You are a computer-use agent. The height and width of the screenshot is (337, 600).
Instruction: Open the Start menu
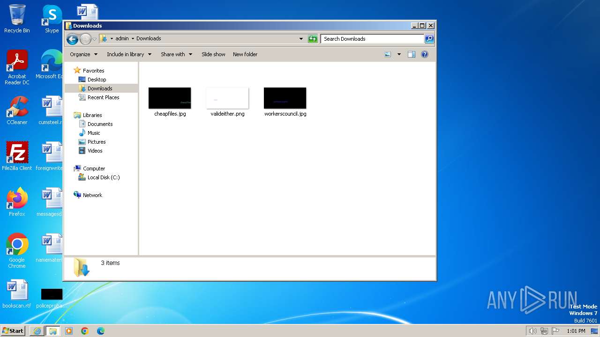[x=13, y=331]
